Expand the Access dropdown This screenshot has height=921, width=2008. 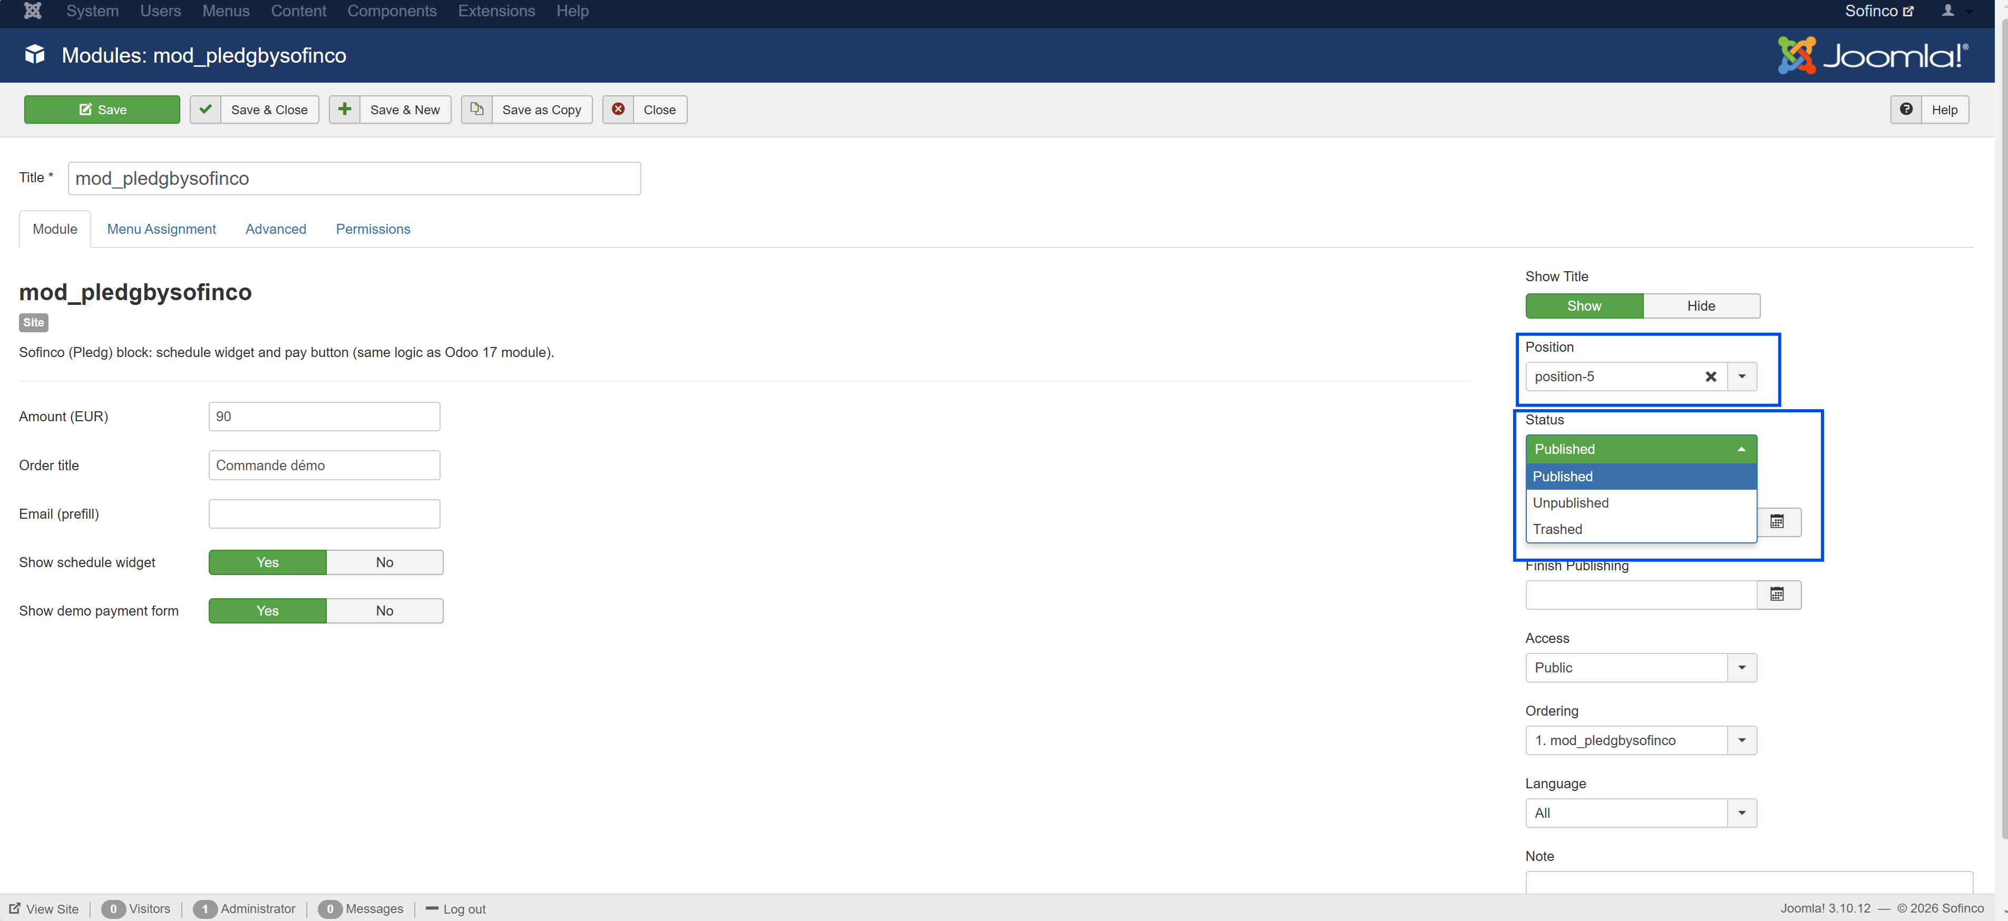pyautogui.click(x=1741, y=668)
